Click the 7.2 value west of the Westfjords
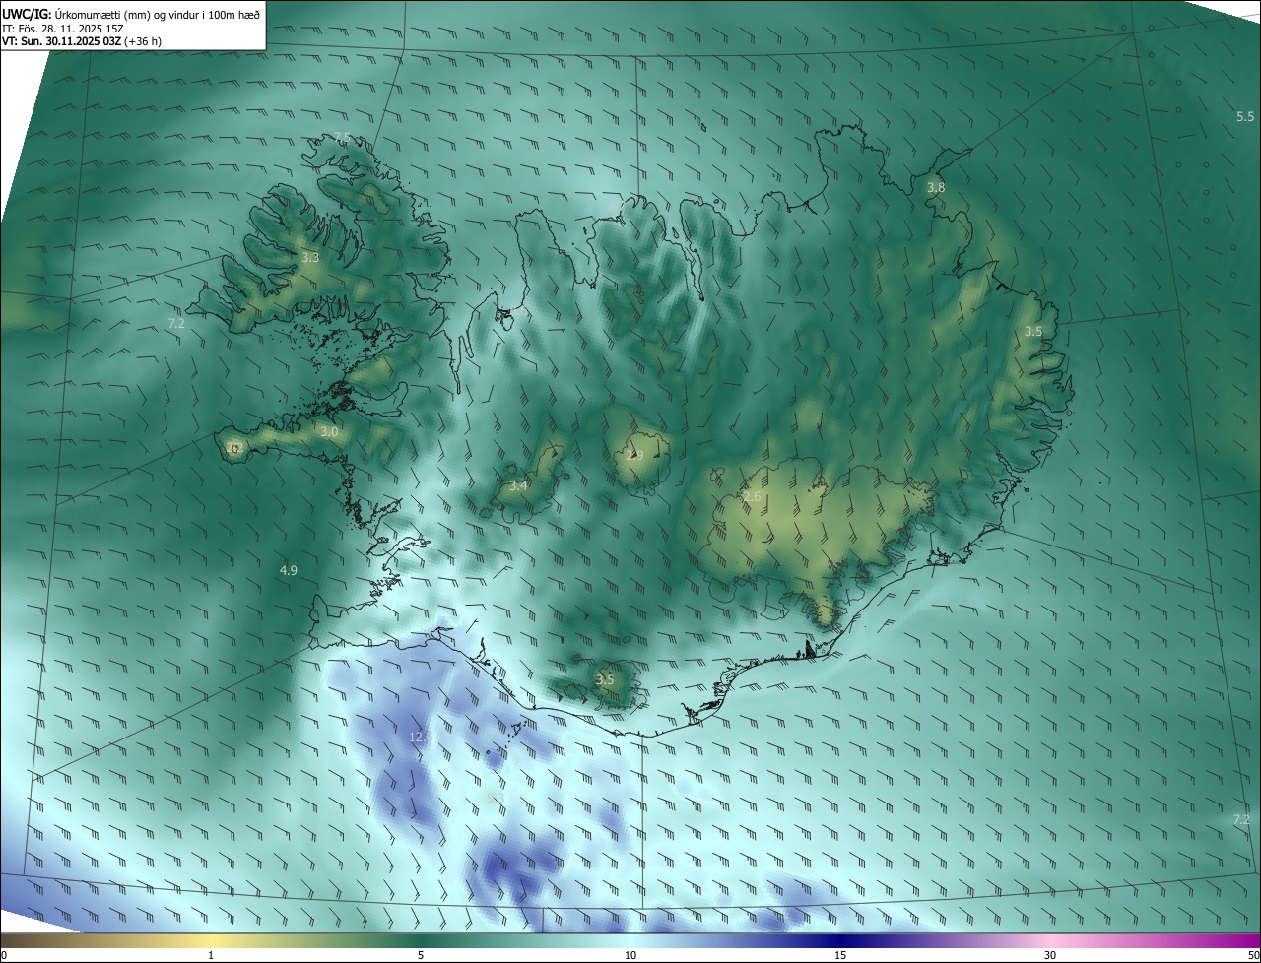 [x=176, y=323]
